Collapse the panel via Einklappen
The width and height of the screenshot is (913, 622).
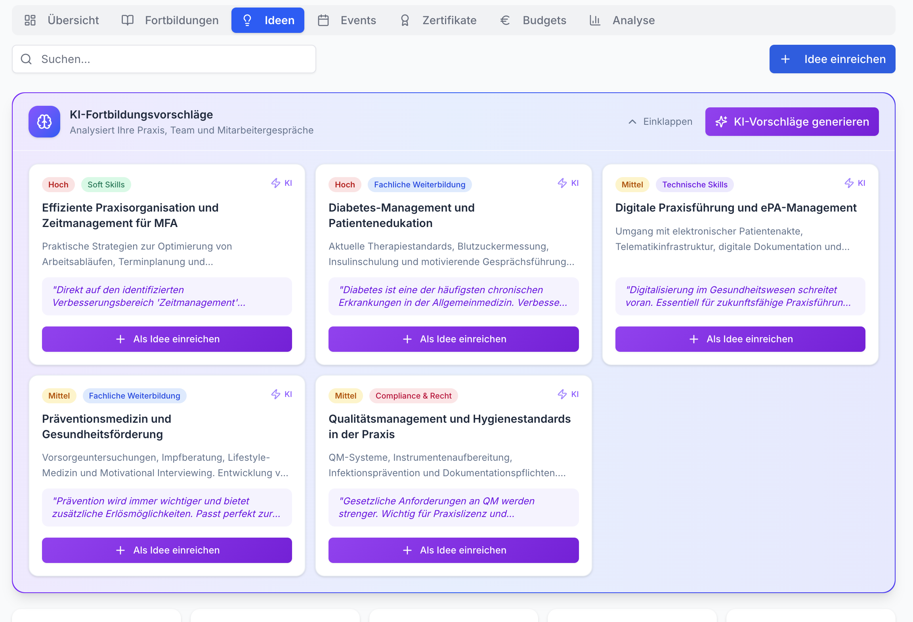coord(661,122)
